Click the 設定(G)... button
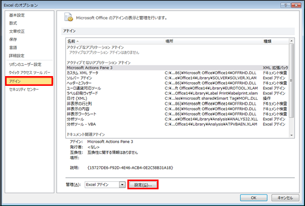Screen dimensions: 305x206 [x=143, y=185]
